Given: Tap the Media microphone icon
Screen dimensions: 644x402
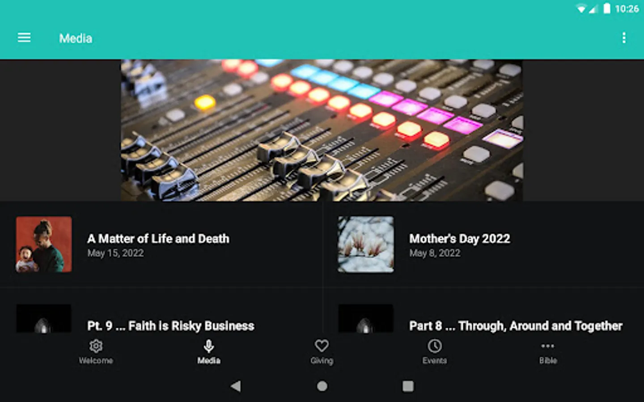Looking at the screenshot, I should [209, 346].
